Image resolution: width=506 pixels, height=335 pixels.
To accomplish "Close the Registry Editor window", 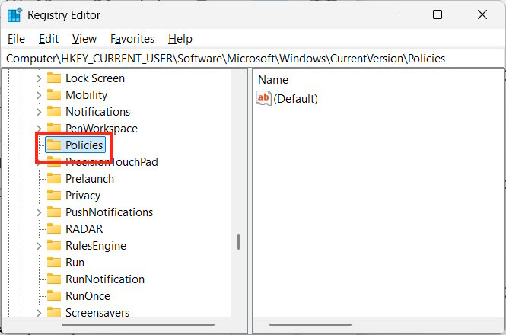I will click(482, 14).
